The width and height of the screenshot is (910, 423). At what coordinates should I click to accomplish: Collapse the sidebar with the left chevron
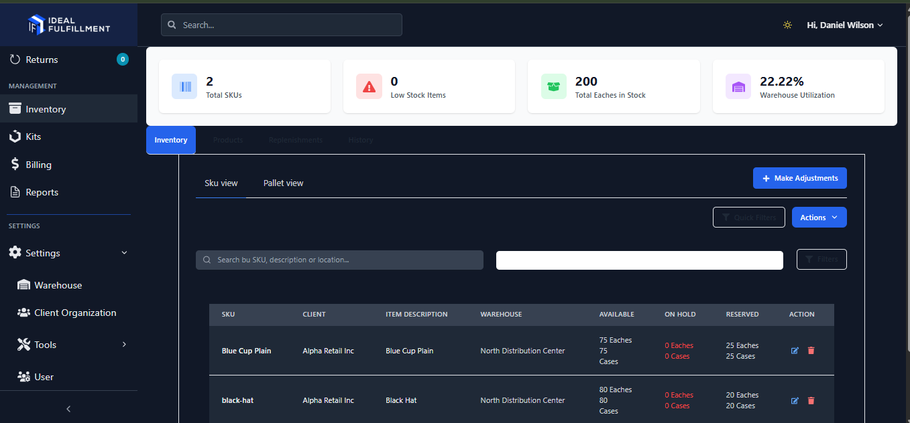click(x=68, y=409)
